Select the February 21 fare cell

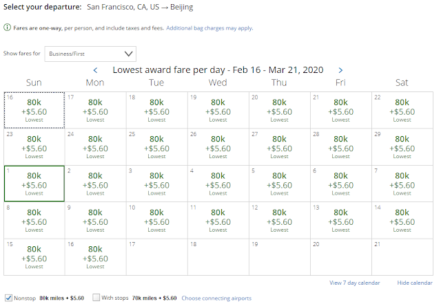(340, 110)
